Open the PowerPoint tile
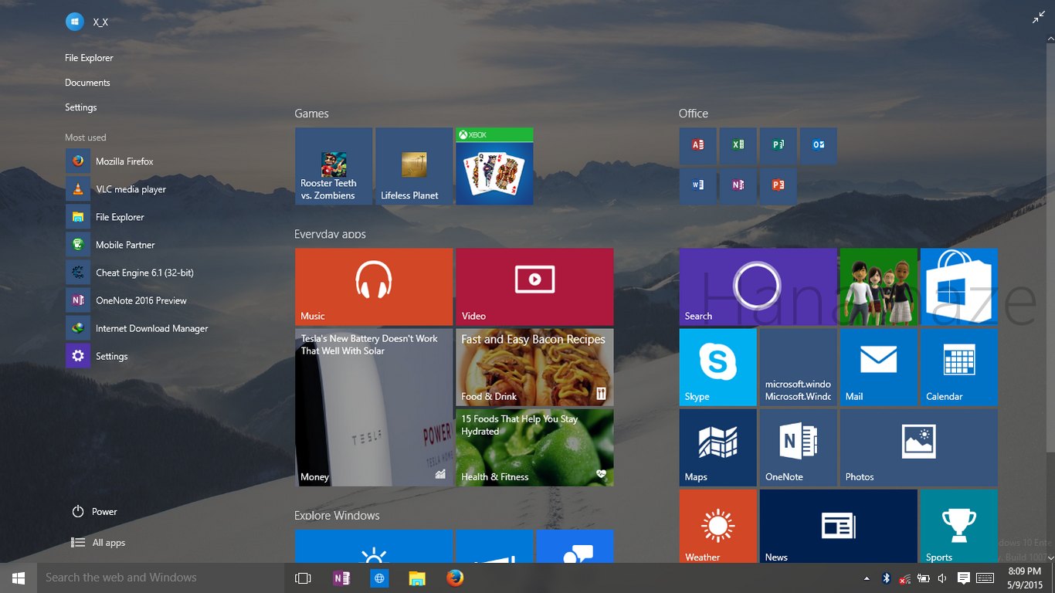Image resolution: width=1055 pixels, height=593 pixels. click(x=778, y=186)
